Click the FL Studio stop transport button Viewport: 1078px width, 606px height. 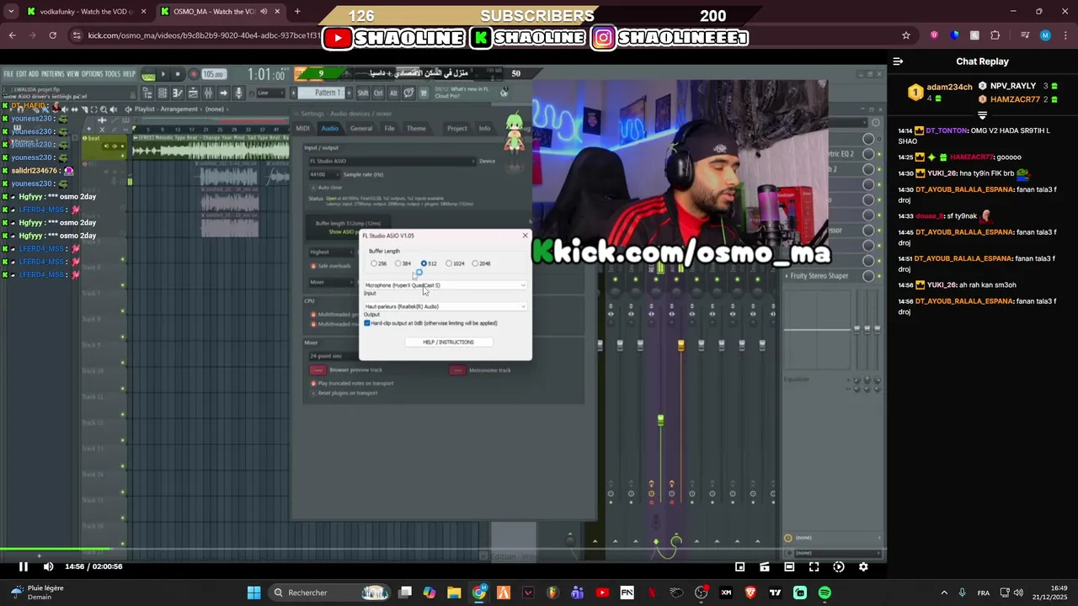coord(177,74)
